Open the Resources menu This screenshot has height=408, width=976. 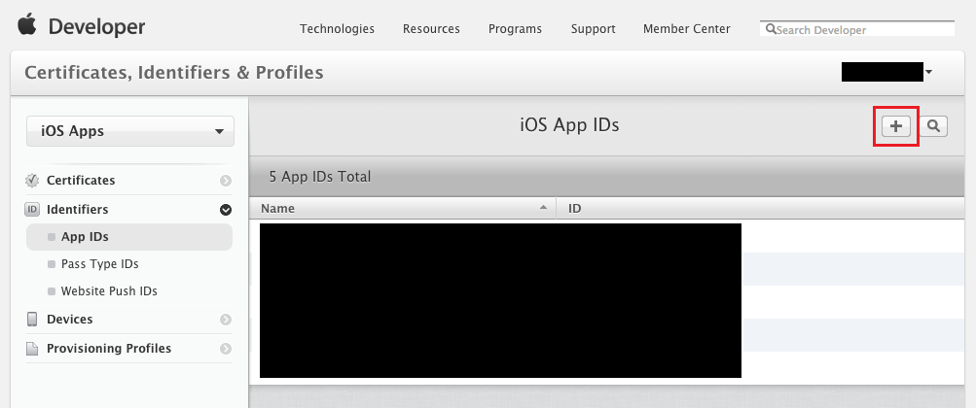[x=431, y=29]
